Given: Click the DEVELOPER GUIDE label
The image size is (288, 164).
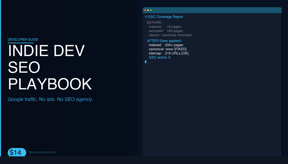Looking at the screenshot, I should (x=23, y=39).
